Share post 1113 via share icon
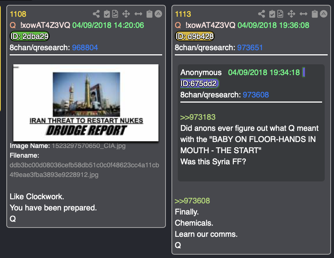The width and height of the screenshot is (334, 258). [261, 14]
